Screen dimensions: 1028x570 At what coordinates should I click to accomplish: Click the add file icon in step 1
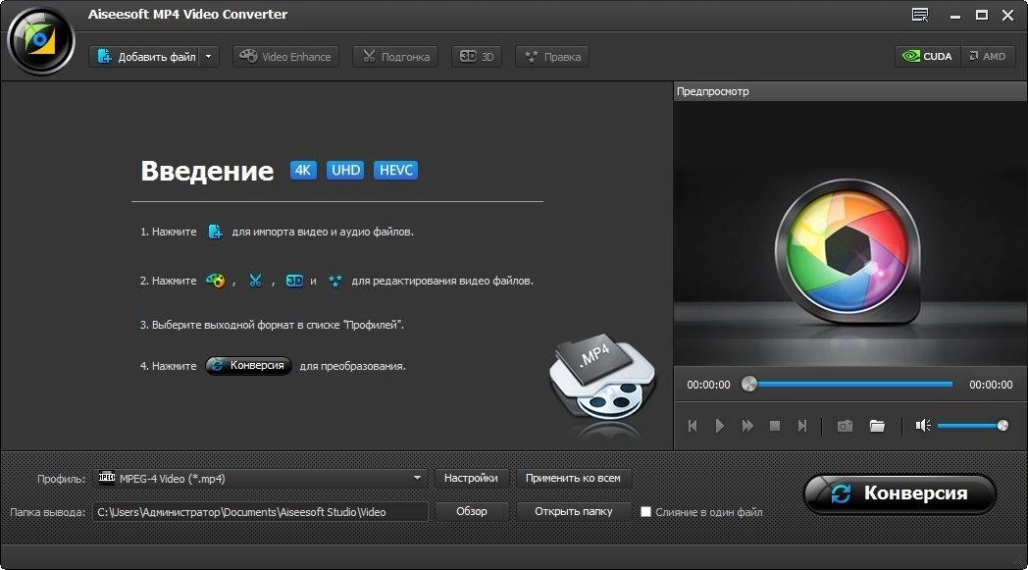pyautogui.click(x=215, y=232)
